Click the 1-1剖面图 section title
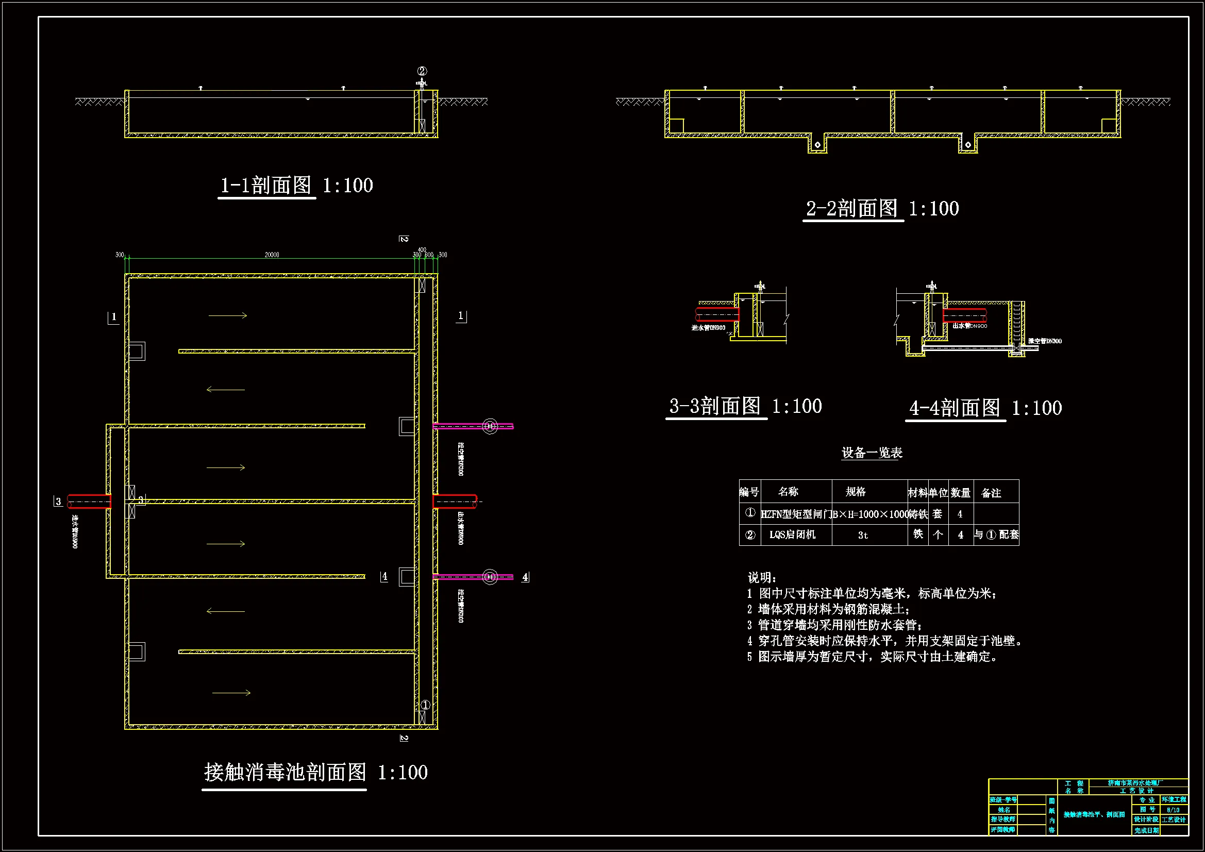 (266, 186)
